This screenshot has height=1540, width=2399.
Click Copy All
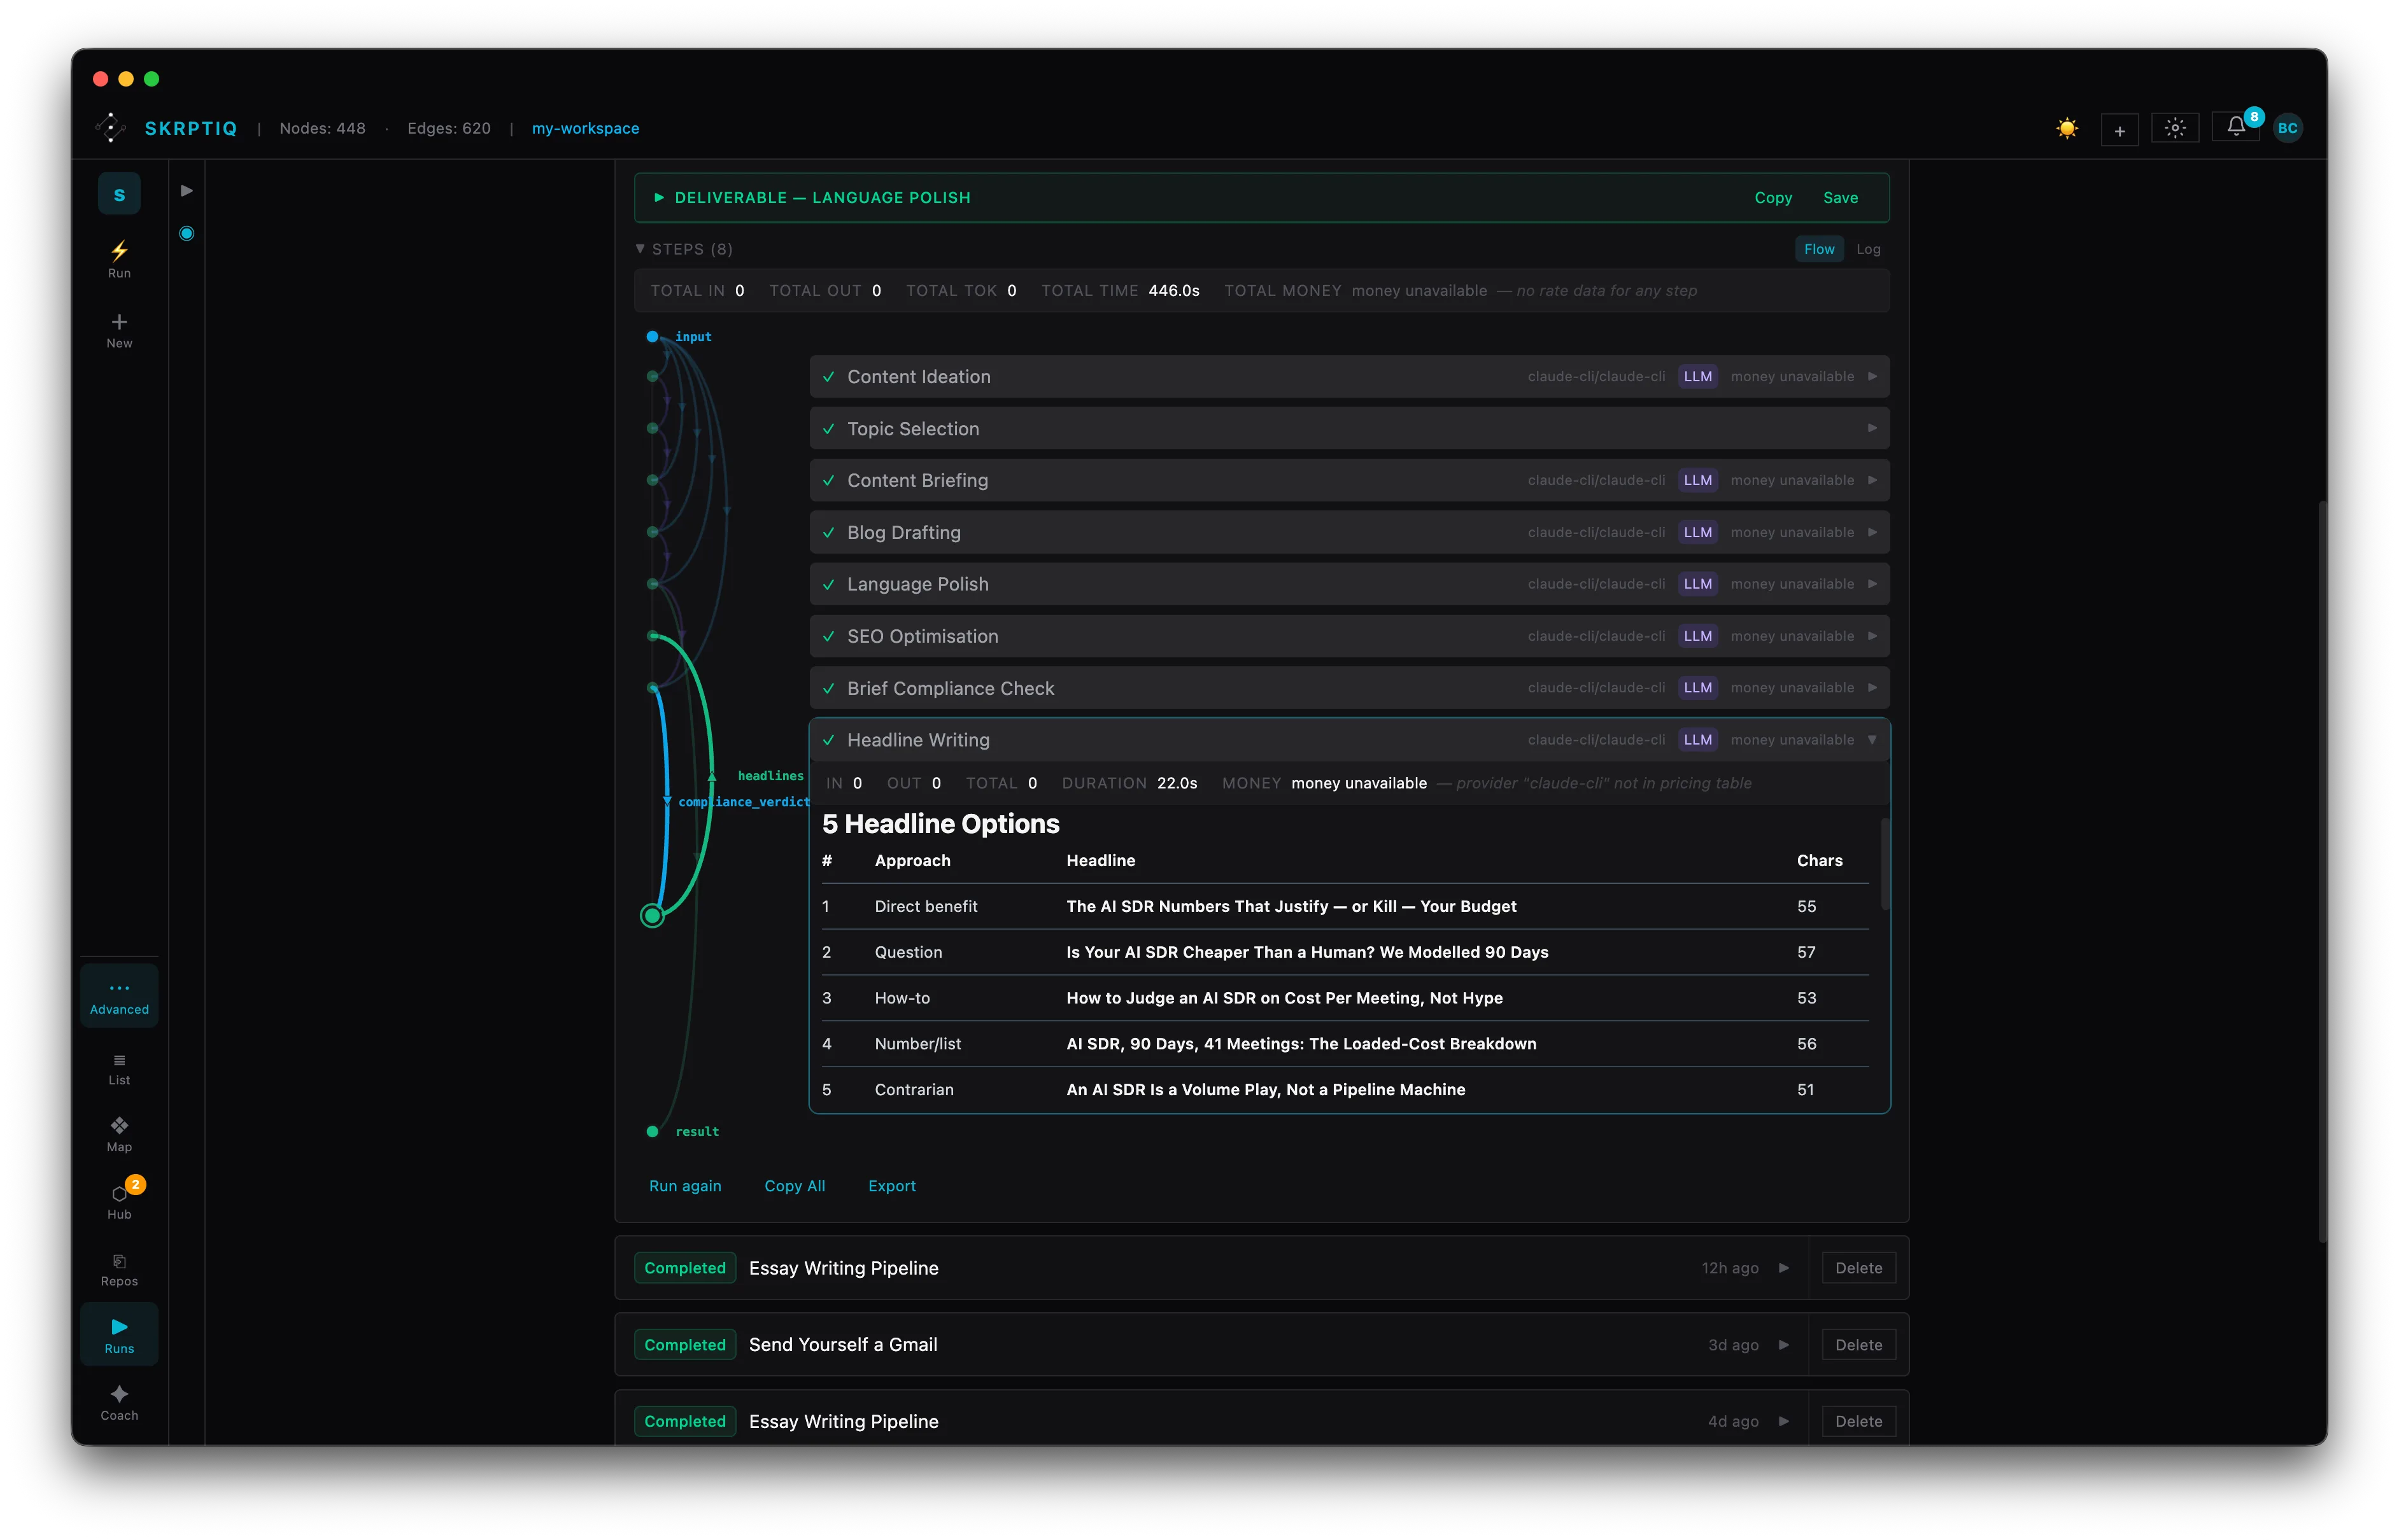pyautogui.click(x=795, y=1186)
